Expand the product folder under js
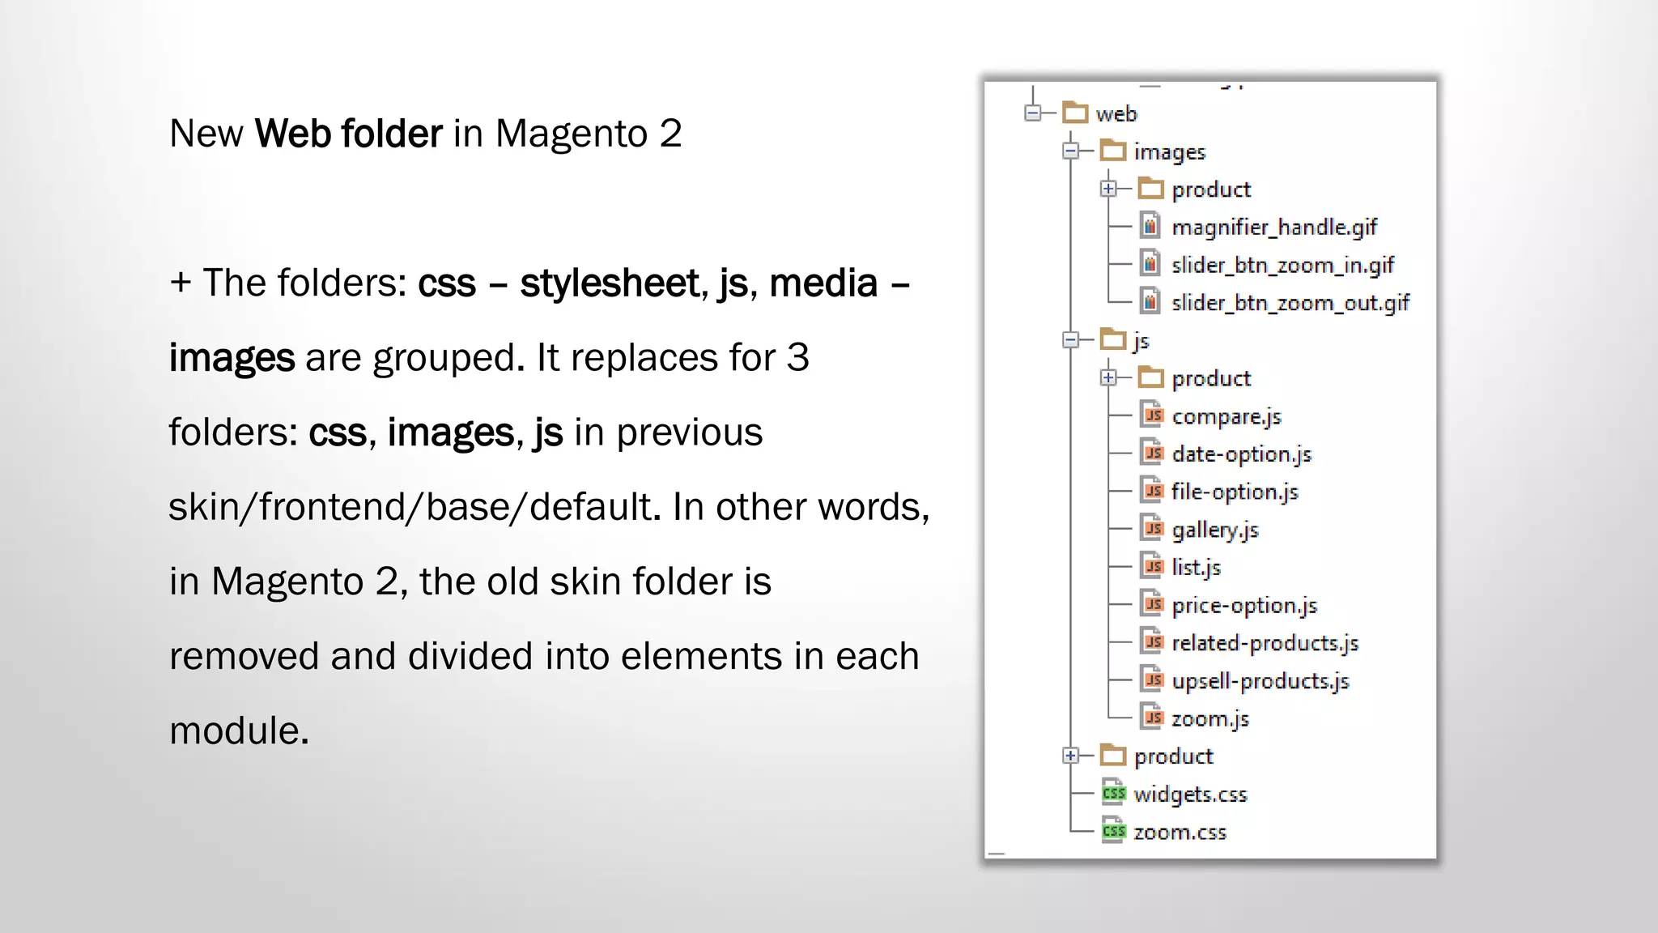The height and width of the screenshot is (933, 1658). pos(1108,378)
